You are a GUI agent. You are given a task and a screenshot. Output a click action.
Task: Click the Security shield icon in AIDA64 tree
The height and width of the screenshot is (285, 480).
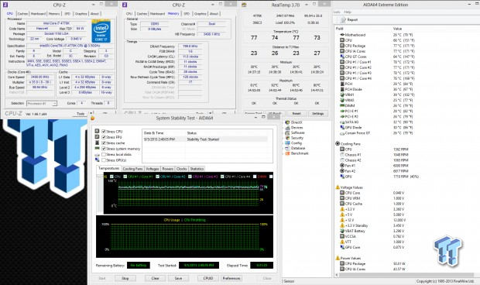click(287, 138)
